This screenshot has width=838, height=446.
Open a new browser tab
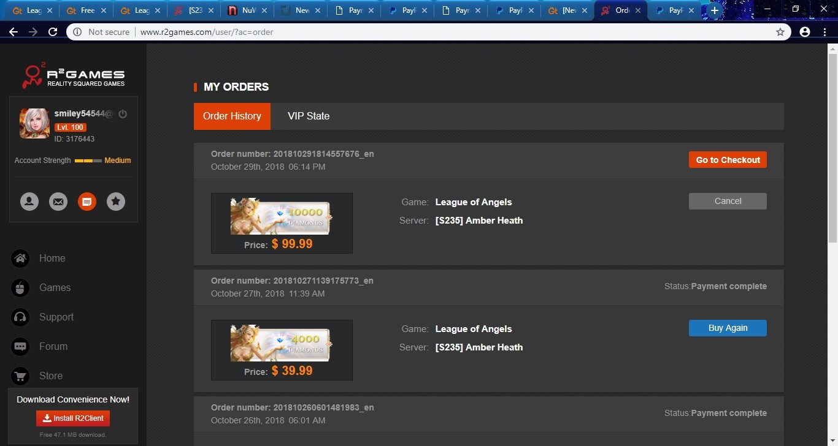714,10
